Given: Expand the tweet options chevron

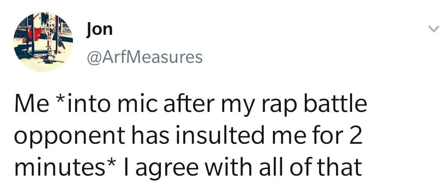Looking at the screenshot, I should (433, 29).
